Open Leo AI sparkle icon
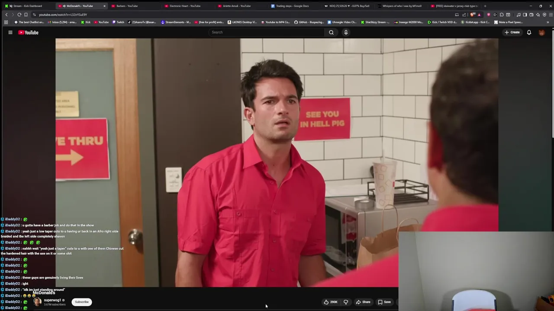 538,15
